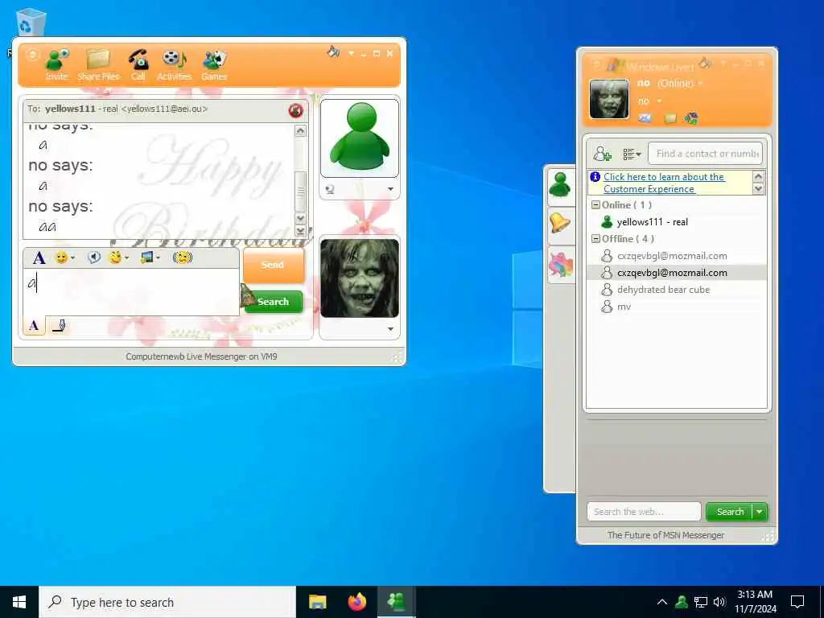This screenshot has width=824, height=618.
Task: Open the sharing folders icon in the main window
Action: point(670,118)
